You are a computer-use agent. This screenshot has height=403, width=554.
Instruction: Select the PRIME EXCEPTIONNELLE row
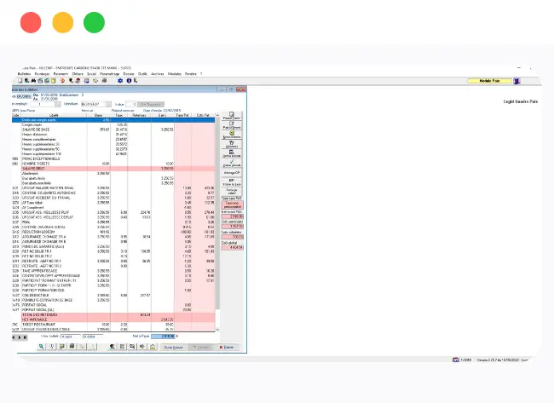(113, 159)
